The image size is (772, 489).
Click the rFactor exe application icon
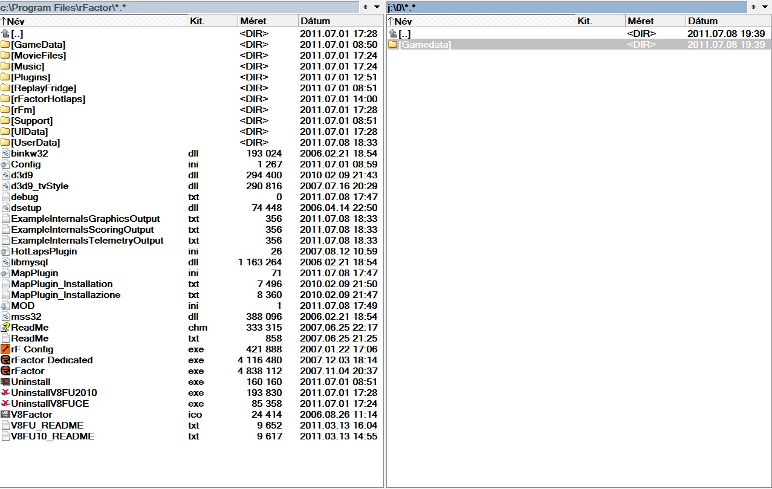[5, 371]
